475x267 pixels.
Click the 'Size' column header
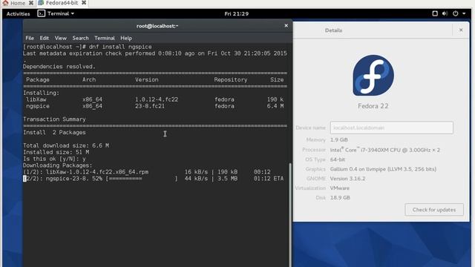[277, 80]
